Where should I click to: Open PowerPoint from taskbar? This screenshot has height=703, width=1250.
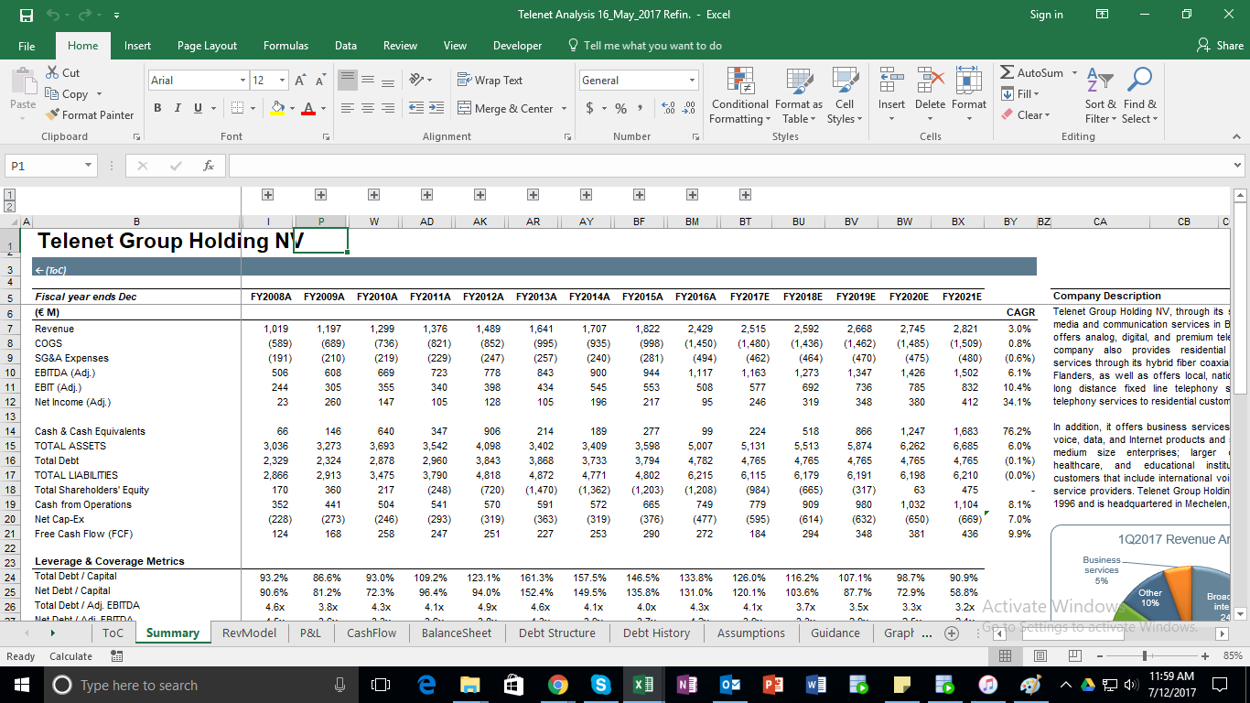(x=773, y=685)
